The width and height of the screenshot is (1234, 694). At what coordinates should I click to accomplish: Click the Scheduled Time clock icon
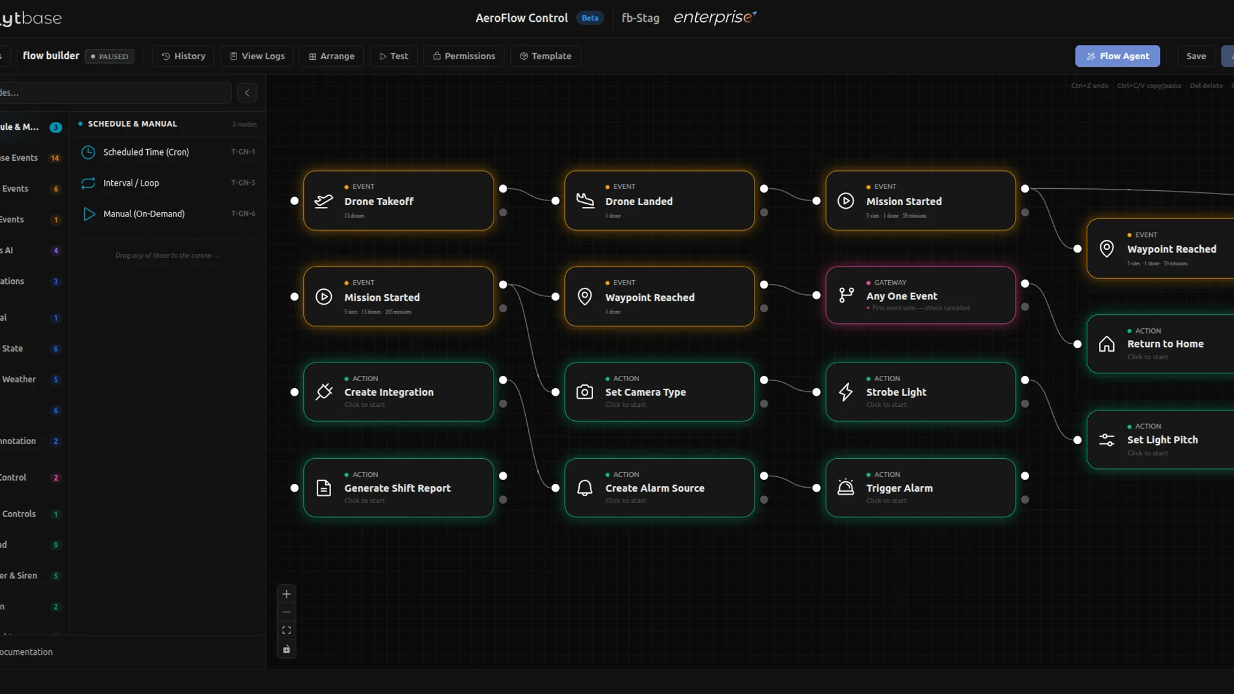pyautogui.click(x=88, y=152)
